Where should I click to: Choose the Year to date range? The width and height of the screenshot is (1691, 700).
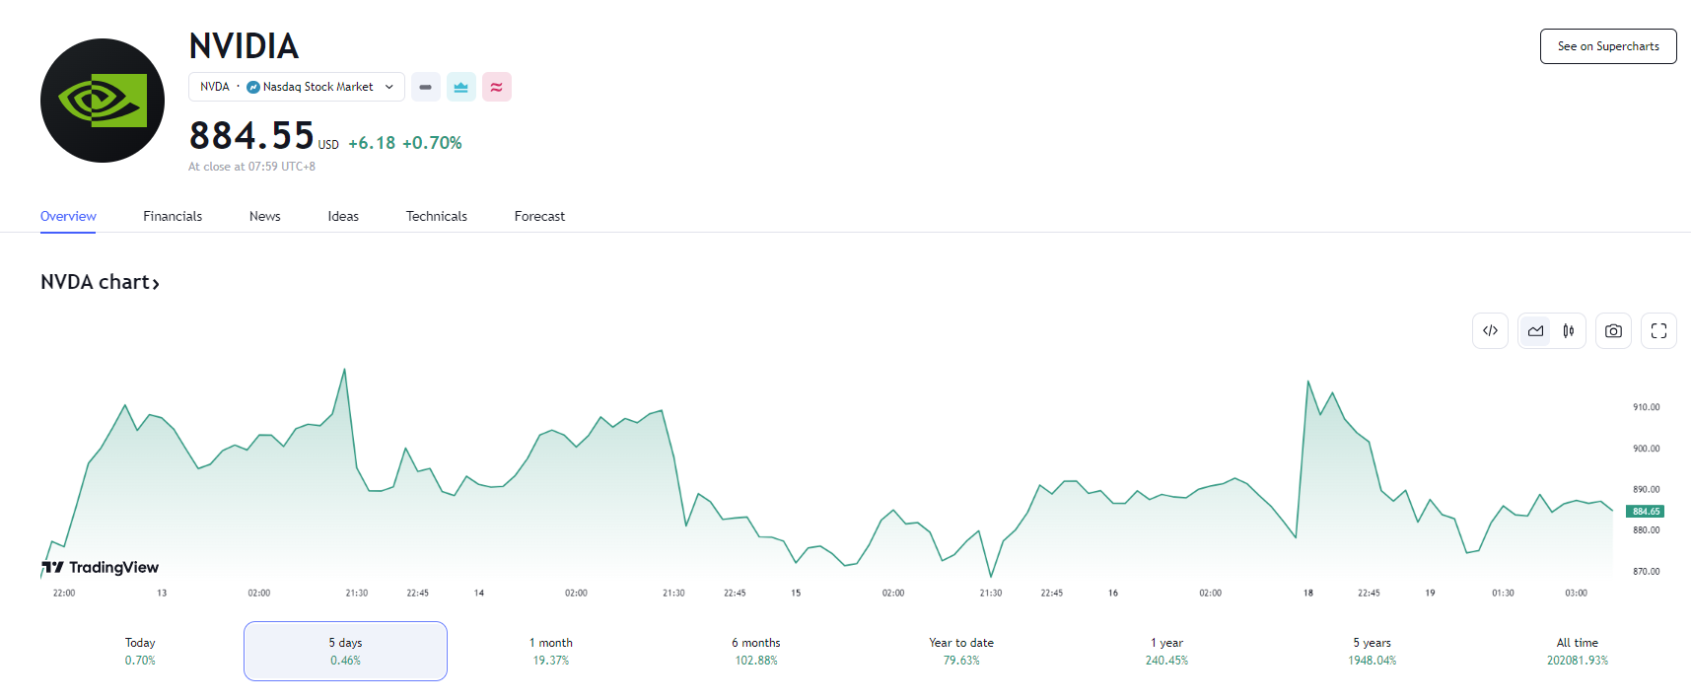[960, 651]
